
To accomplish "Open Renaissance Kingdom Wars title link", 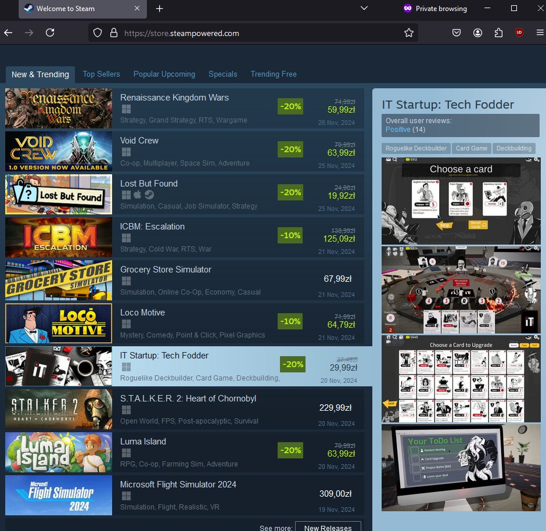I will point(174,98).
